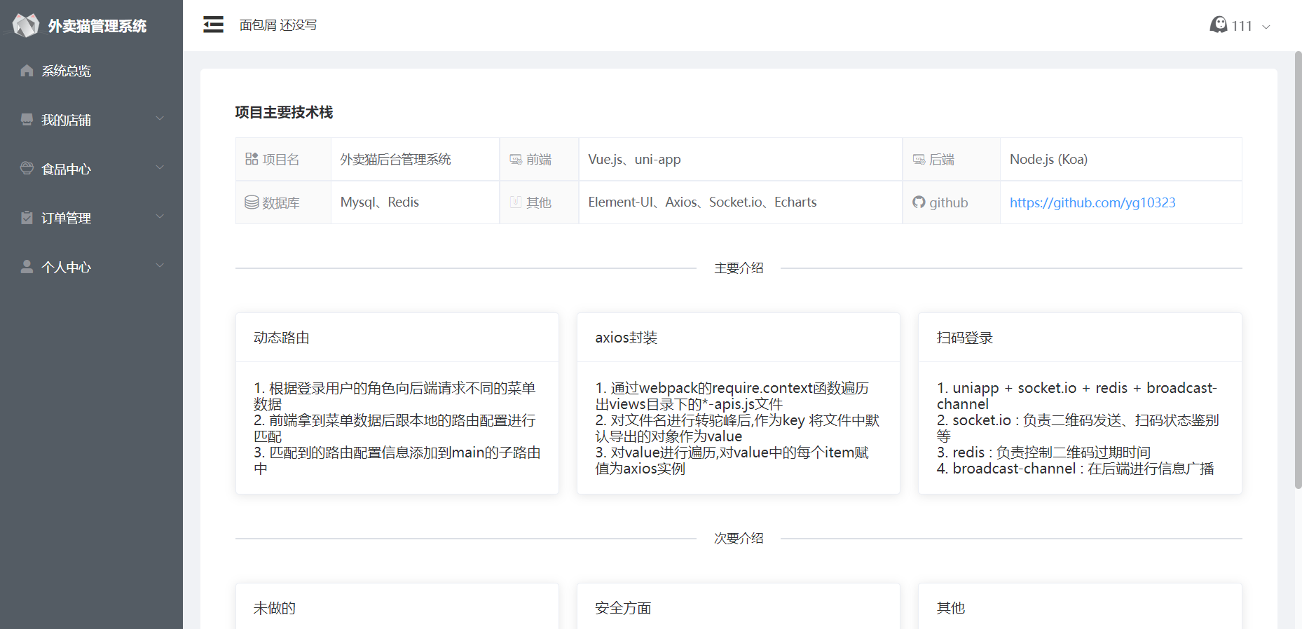Click the Vue.js、uni-app table cell
The width and height of the screenshot is (1302, 629).
[x=741, y=159]
